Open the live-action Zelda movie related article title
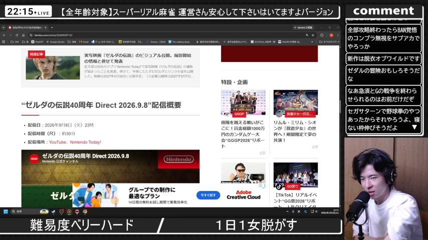Image resolution: width=428 pixels, height=240 pixels. [137, 58]
